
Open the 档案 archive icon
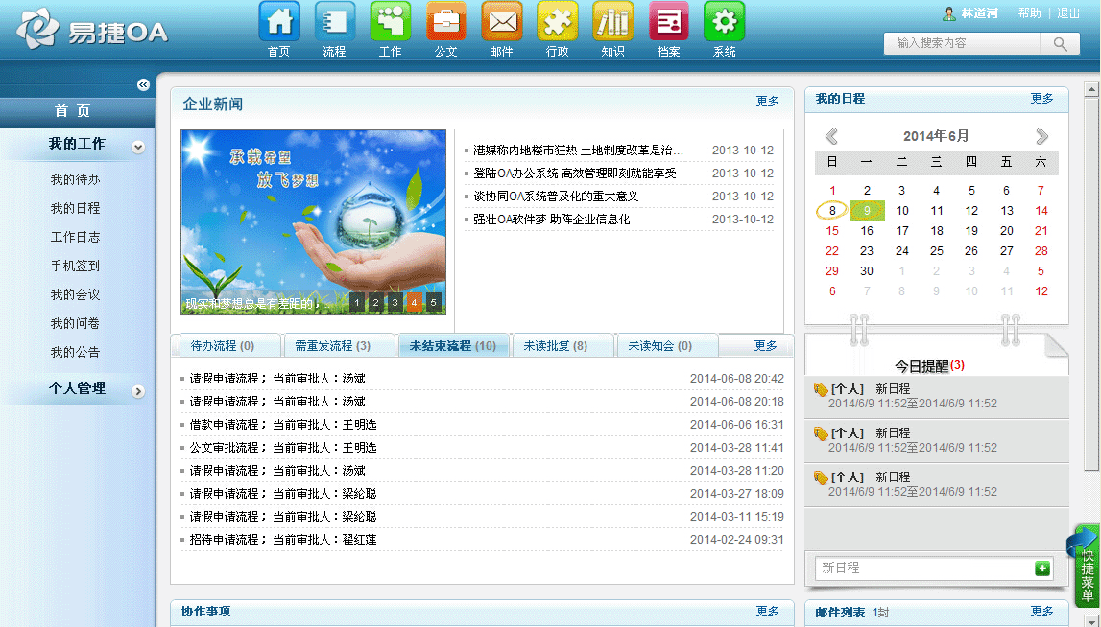tap(668, 22)
